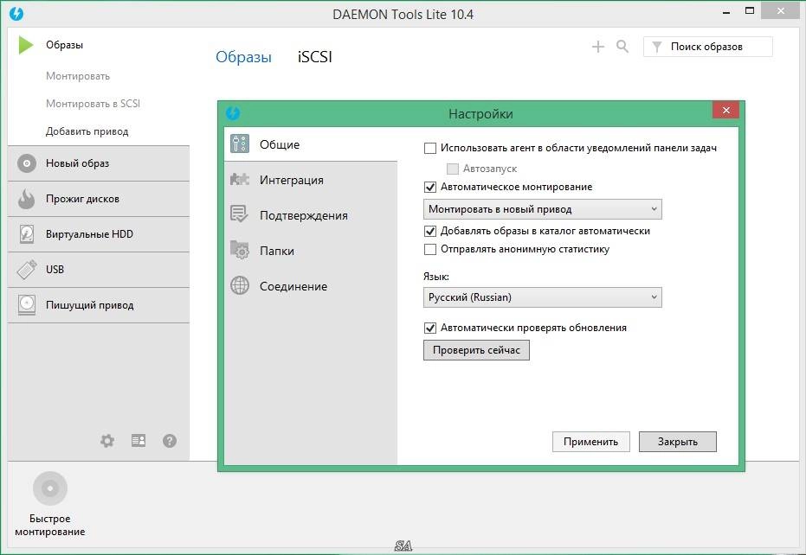Click the Подтверждения checklist icon
The width and height of the screenshot is (806, 555).
239,214
